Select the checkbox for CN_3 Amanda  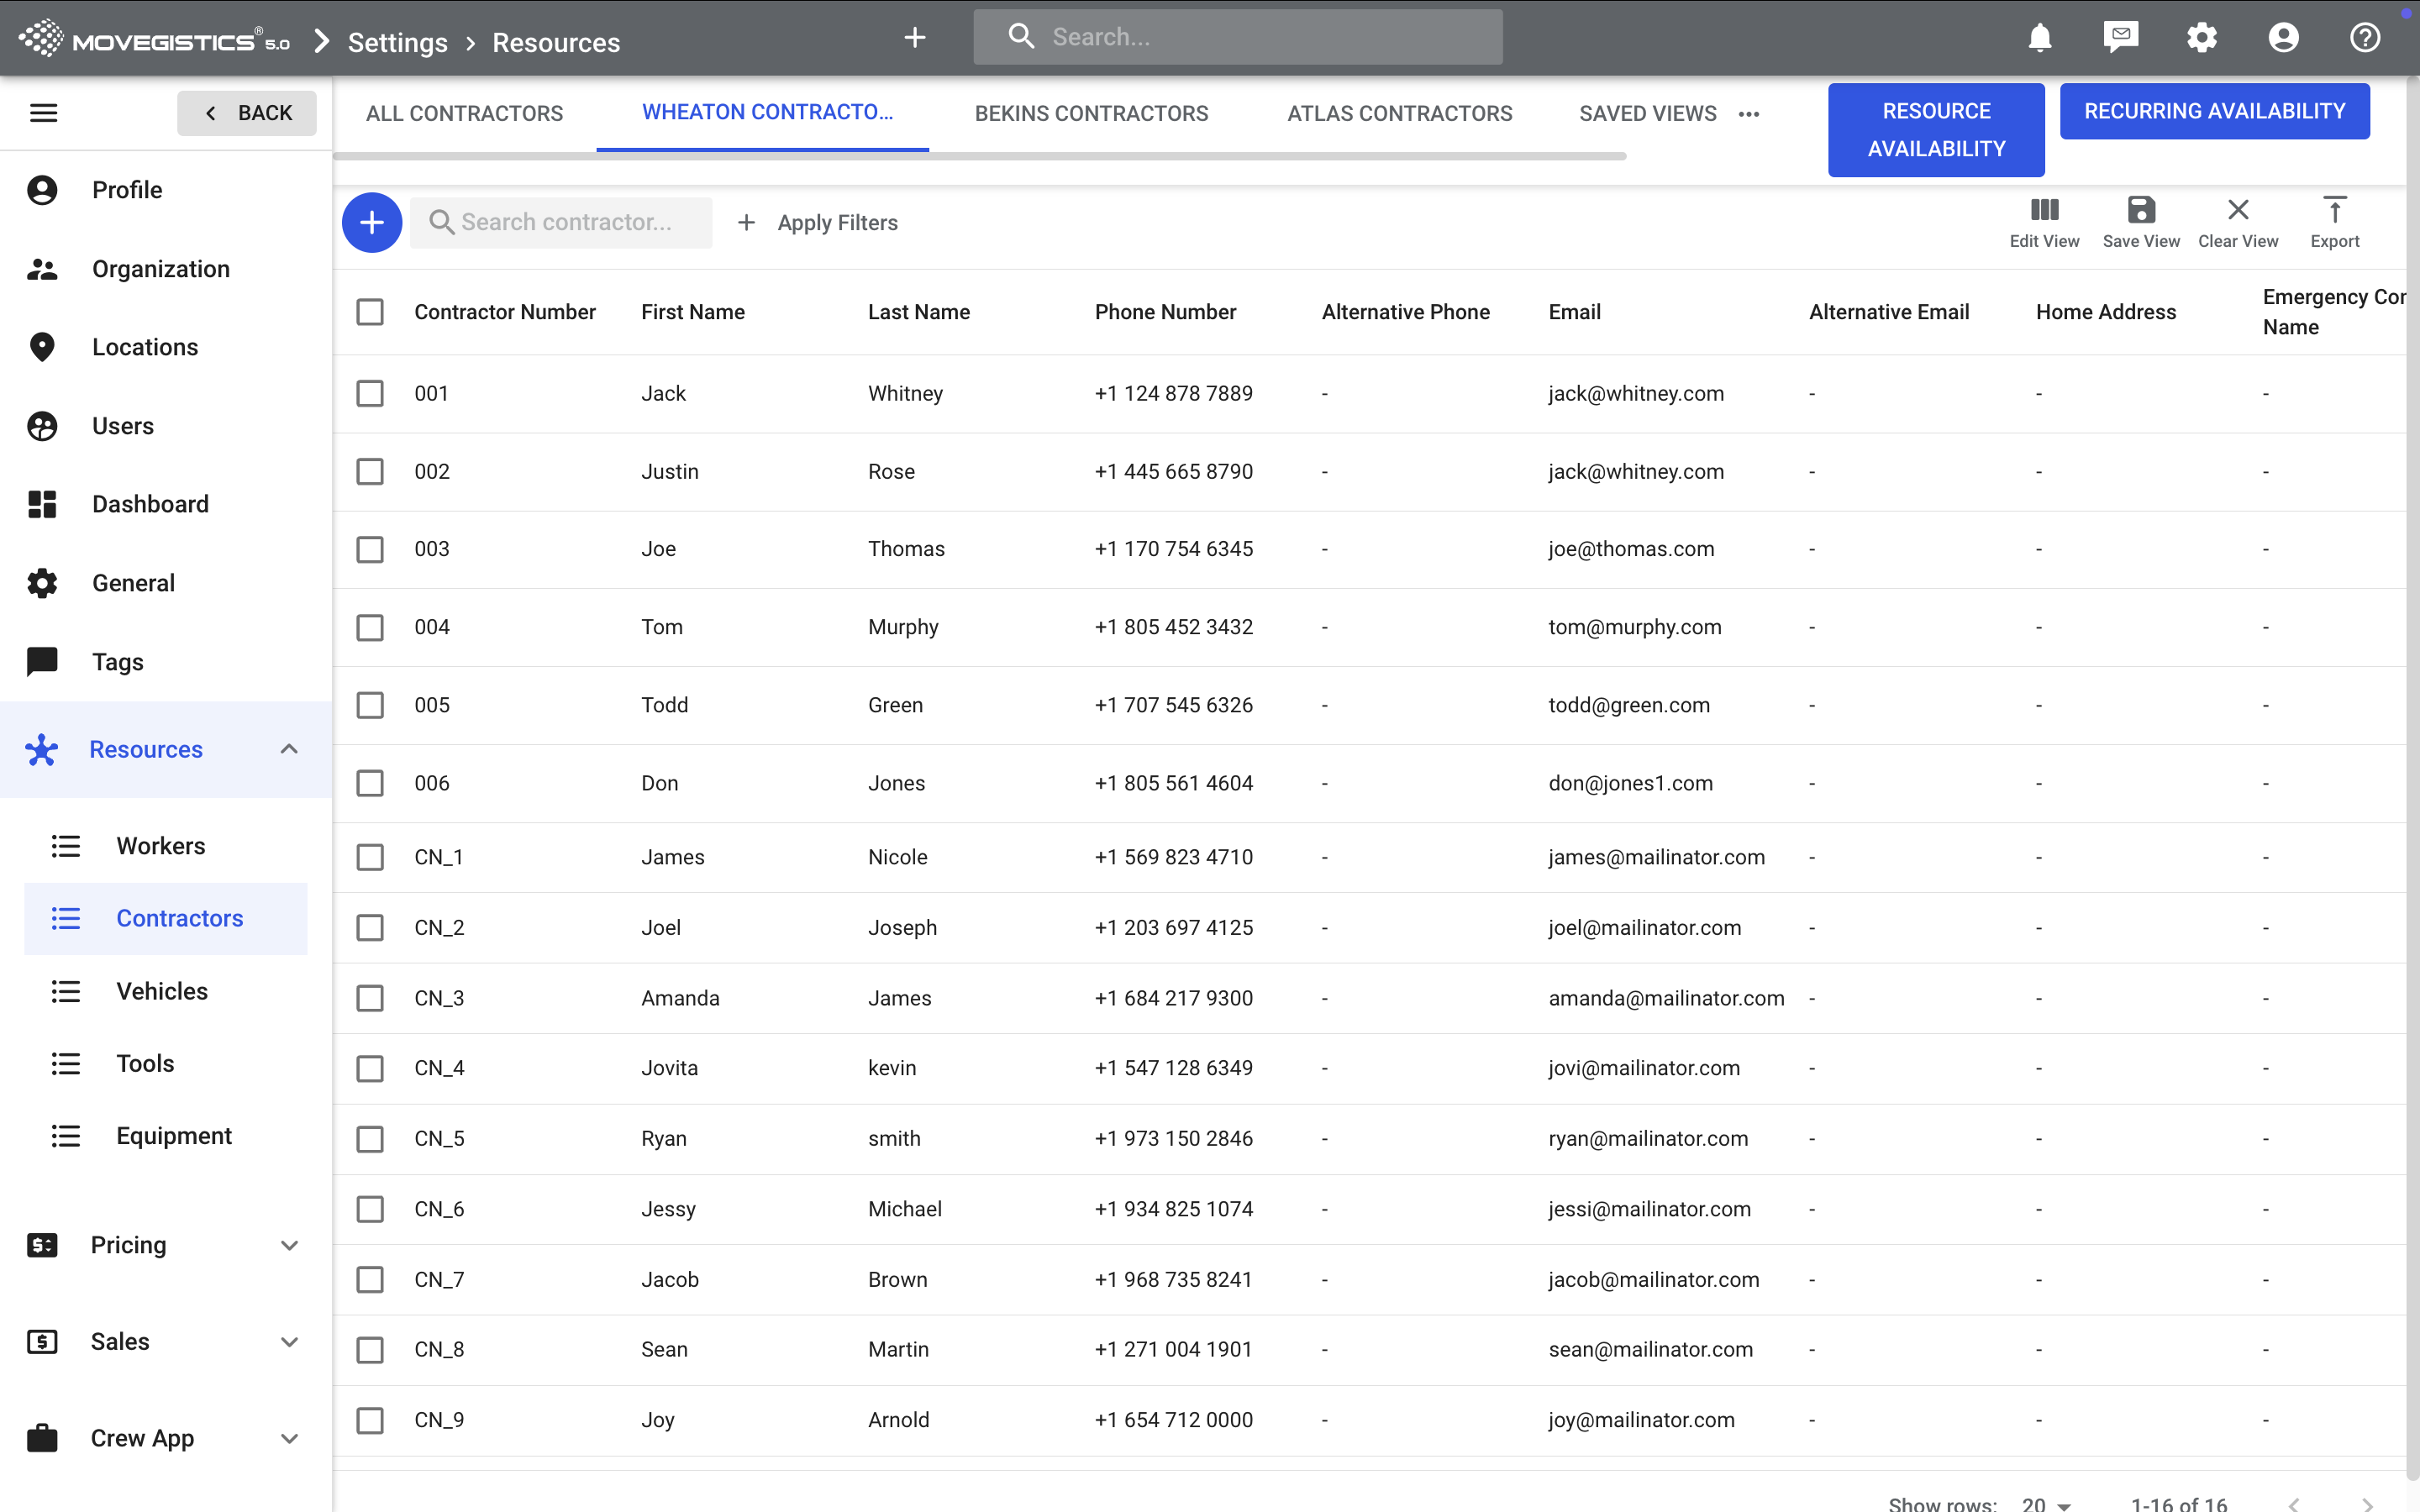pyautogui.click(x=370, y=998)
